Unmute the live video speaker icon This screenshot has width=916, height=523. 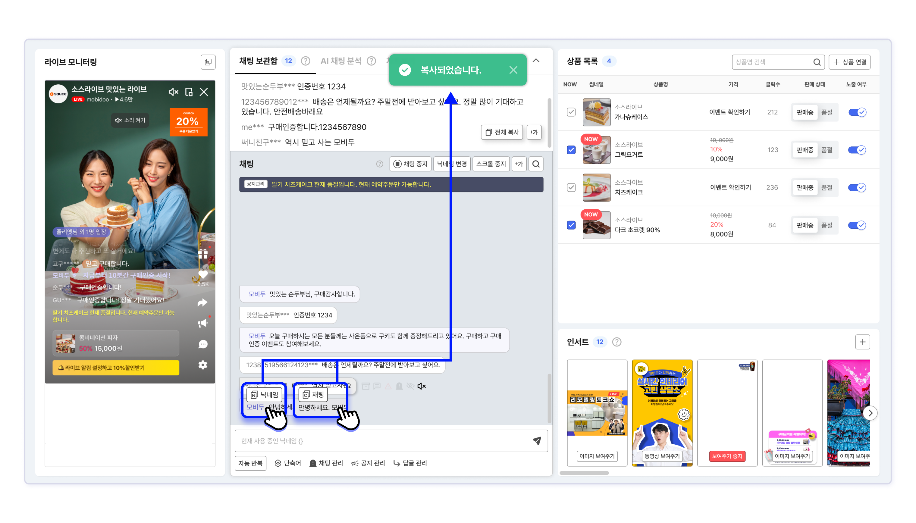pyautogui.click(x=173, y=92)
